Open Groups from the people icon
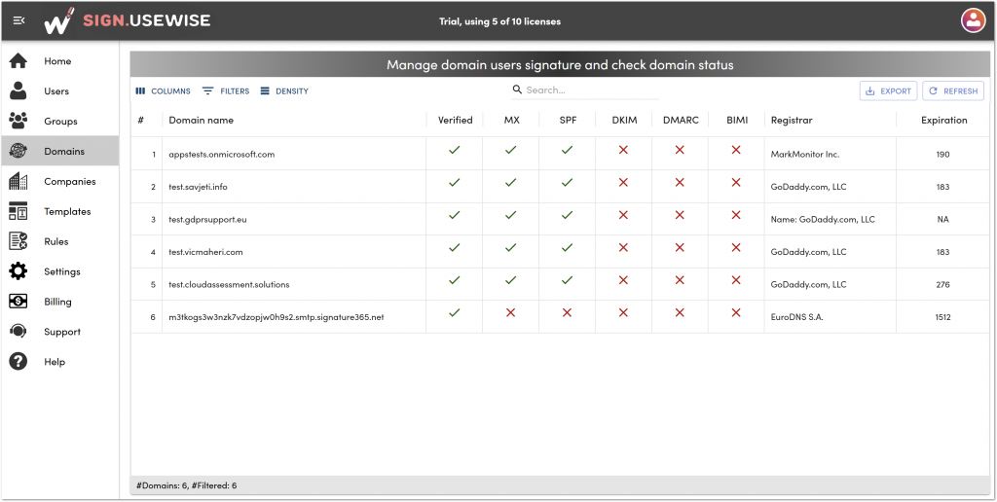 18,121
